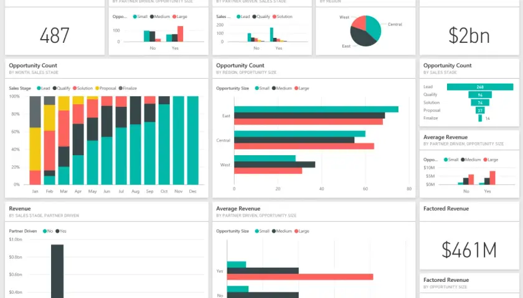Click the Yes legend swatch in the Revenue chart
Screen dimensions: 523x298
tap(57, 231)
